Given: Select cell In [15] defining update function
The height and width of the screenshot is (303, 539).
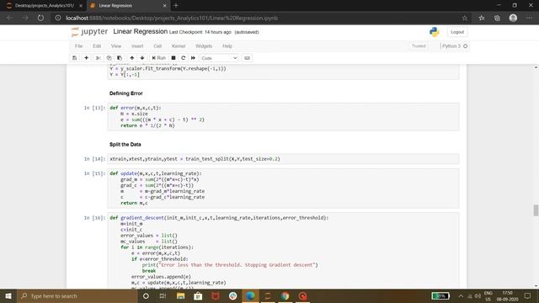Looking at the screenshot, I should pos(283,189).
